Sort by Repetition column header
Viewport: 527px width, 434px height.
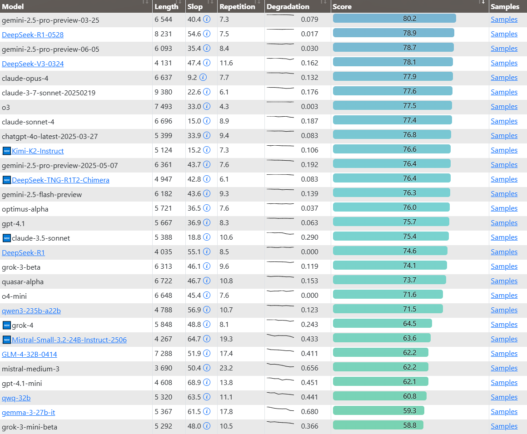241,6
